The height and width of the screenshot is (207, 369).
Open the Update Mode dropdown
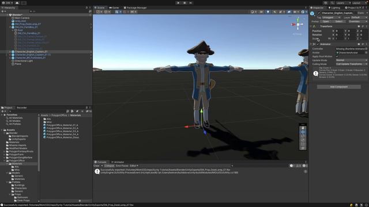click(352, 60)
